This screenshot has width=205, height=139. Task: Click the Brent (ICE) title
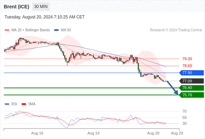click(16, 7)
